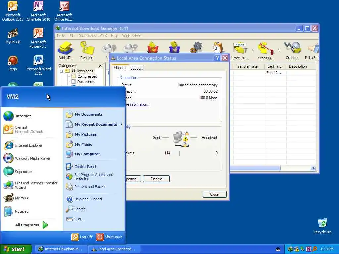The width and height of the screenshot is (339, 254).
Task: Expand All Programs menu
Action: 31,225
